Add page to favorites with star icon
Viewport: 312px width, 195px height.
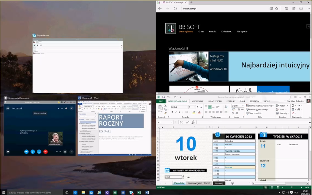pos(277,9)
